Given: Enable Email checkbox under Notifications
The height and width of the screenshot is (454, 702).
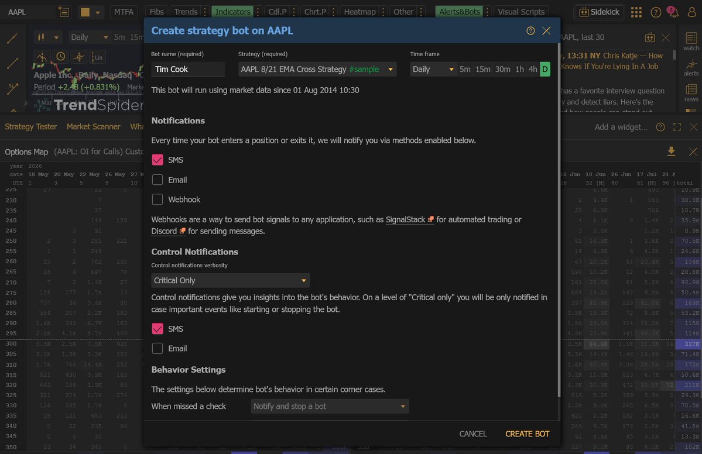Looking at the screenshot, I should (157, 180).
